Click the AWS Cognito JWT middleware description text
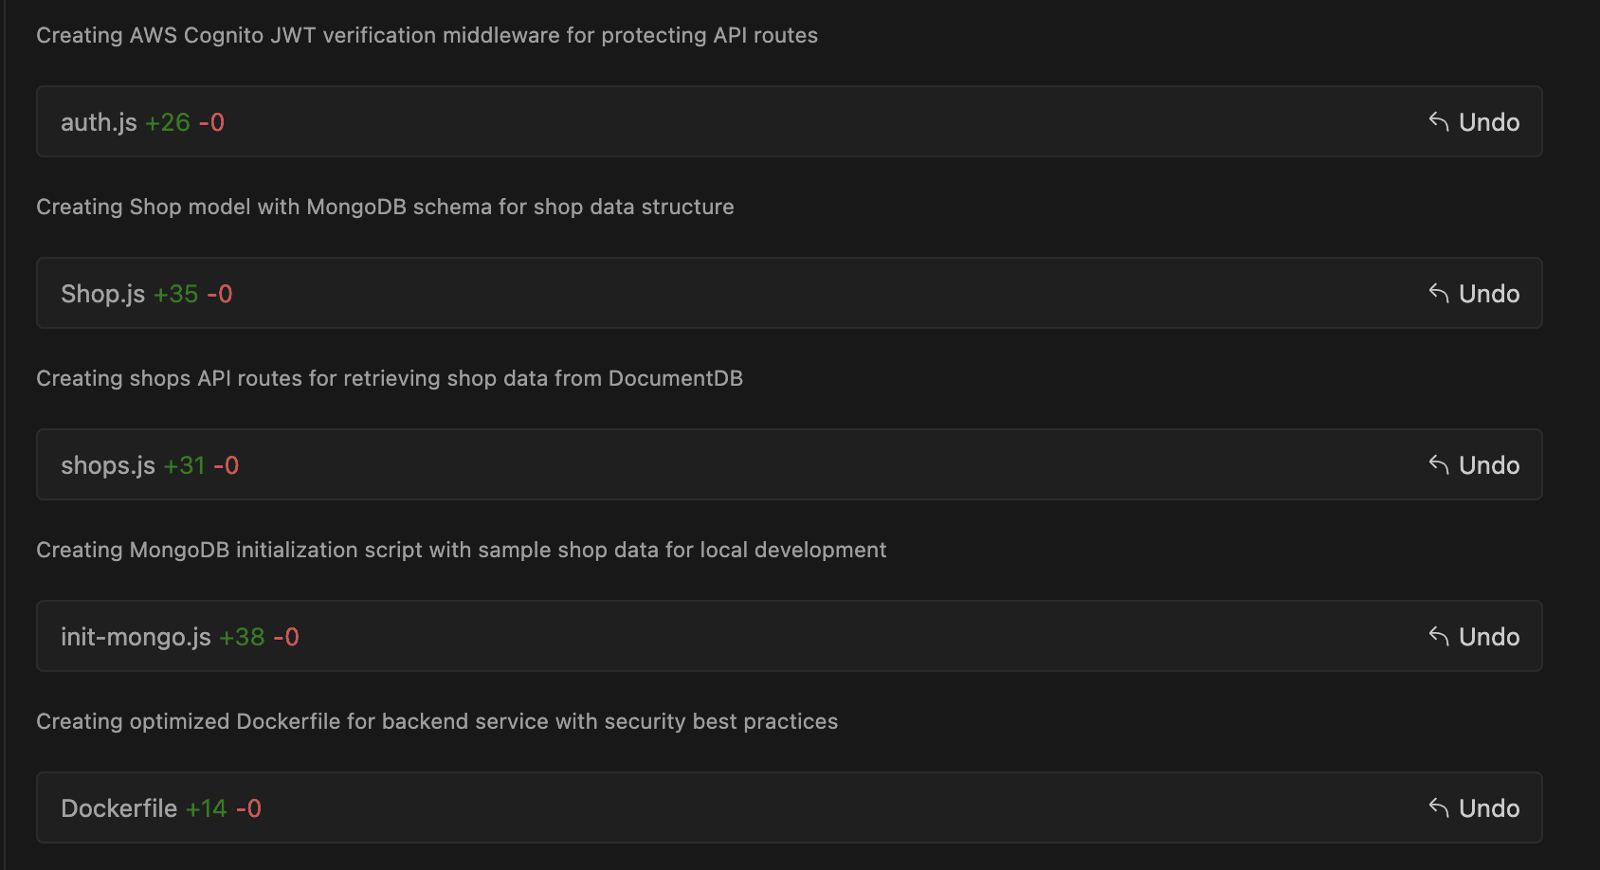Screen dimensions: 1600x870 tap(427, 35)
